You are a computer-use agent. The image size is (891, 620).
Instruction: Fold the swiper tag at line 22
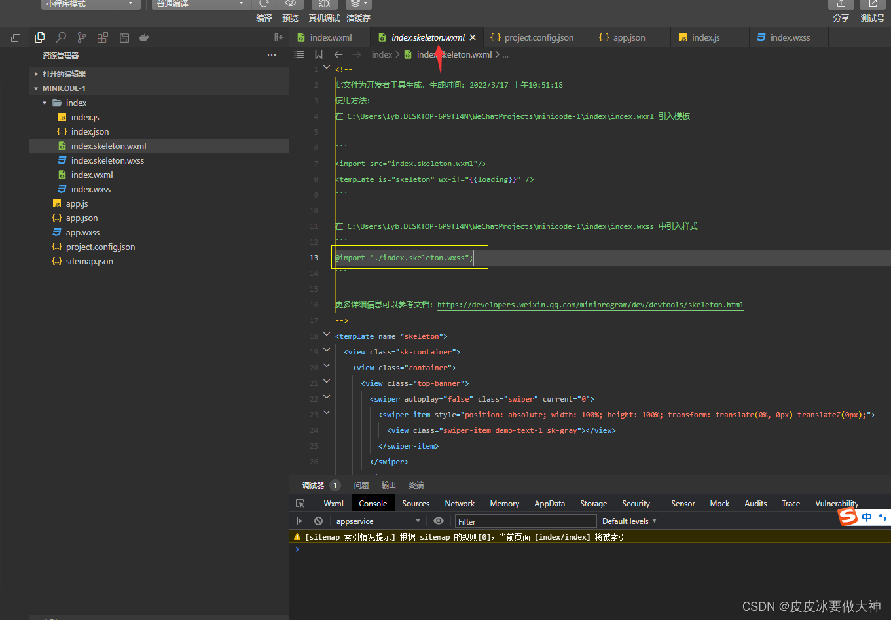click(327, 398)
